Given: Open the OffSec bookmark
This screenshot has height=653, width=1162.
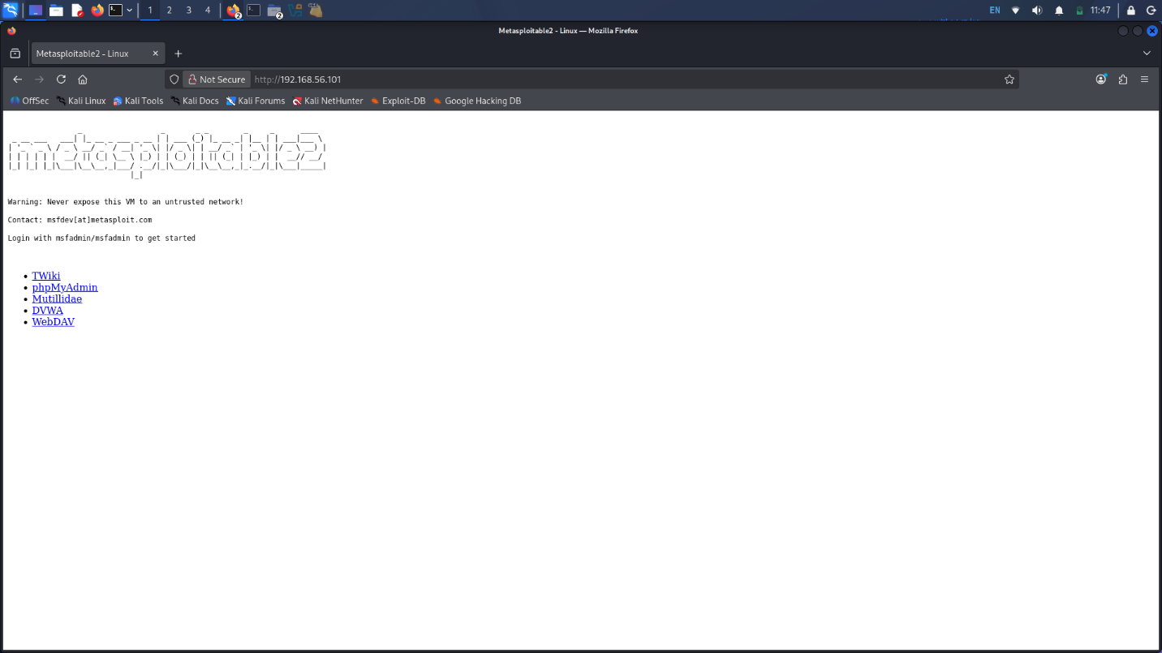Looking at the screenshot, I should 29,101.
